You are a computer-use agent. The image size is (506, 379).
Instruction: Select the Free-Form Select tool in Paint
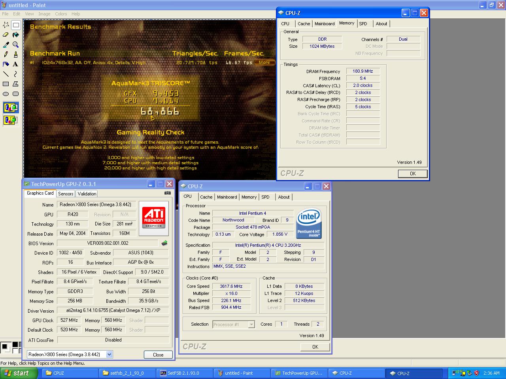[6, 25]
